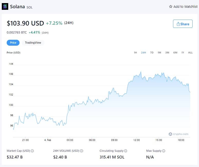
Task: Click the 0.002765 BTC value
Action: point(17,33)
